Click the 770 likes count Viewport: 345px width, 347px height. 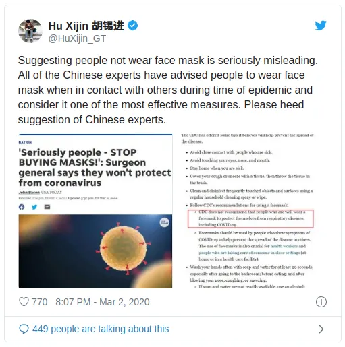tap(40, 302)
